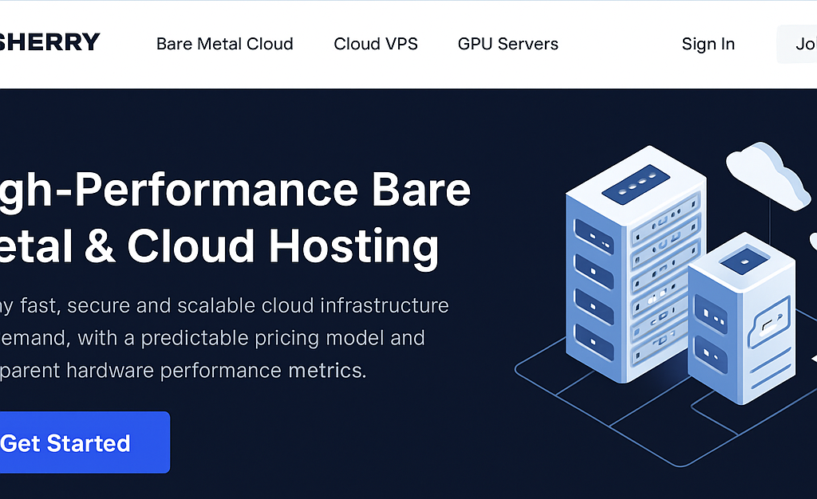Click the Sign In link
Viewport: 817px width, 499px height.
(x=708, y=44)
